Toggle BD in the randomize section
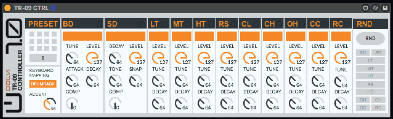The image size is (393, 119). point(363,53)
